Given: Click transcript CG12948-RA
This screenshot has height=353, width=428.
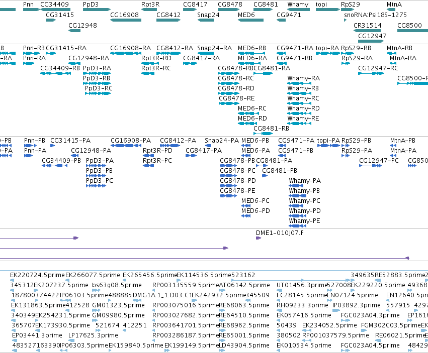Looking at the screenshot, I should (74, 63).
